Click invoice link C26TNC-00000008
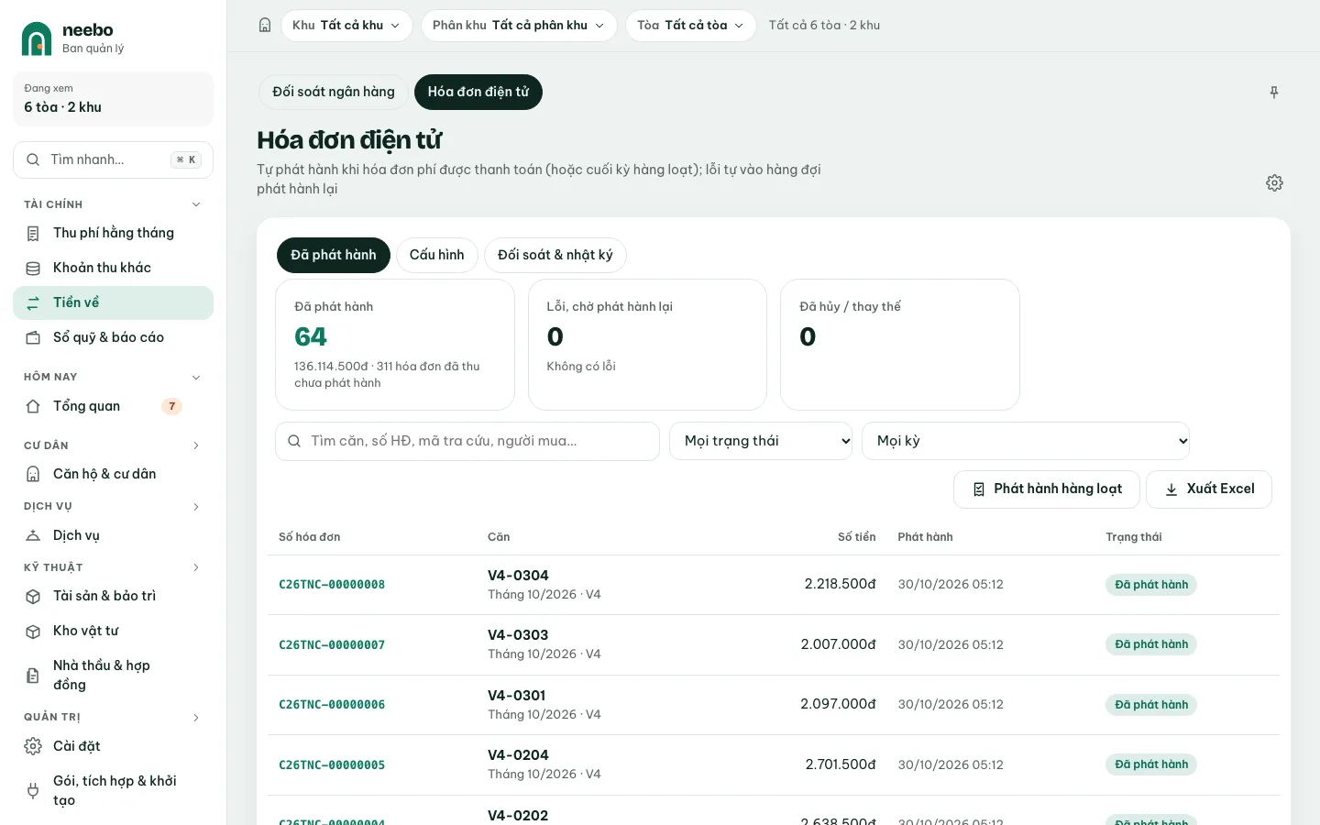This screenshot has width=1320, height=825. point(332,585)
